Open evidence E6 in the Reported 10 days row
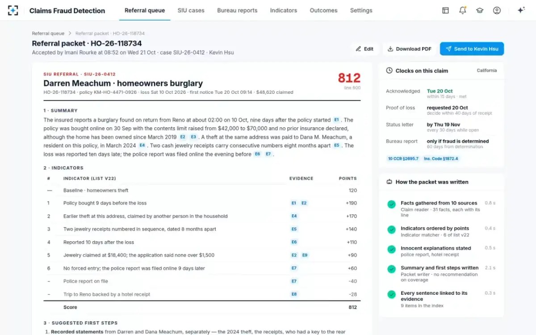The height and width of the screenshot is (335, 536). [294, 242]
